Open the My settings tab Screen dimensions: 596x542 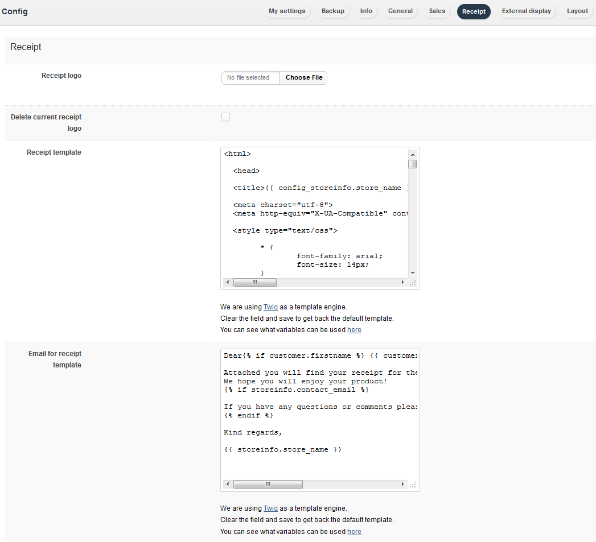coord(287,11)
